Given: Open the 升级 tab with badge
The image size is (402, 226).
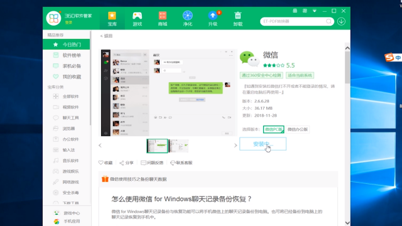Looking at the screenshot, I should point(213,19).
